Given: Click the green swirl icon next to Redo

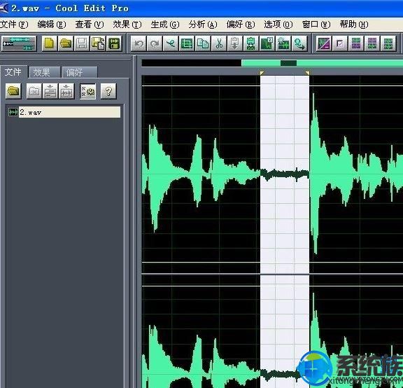Looking at the screenshot, I should click(171, 43).
